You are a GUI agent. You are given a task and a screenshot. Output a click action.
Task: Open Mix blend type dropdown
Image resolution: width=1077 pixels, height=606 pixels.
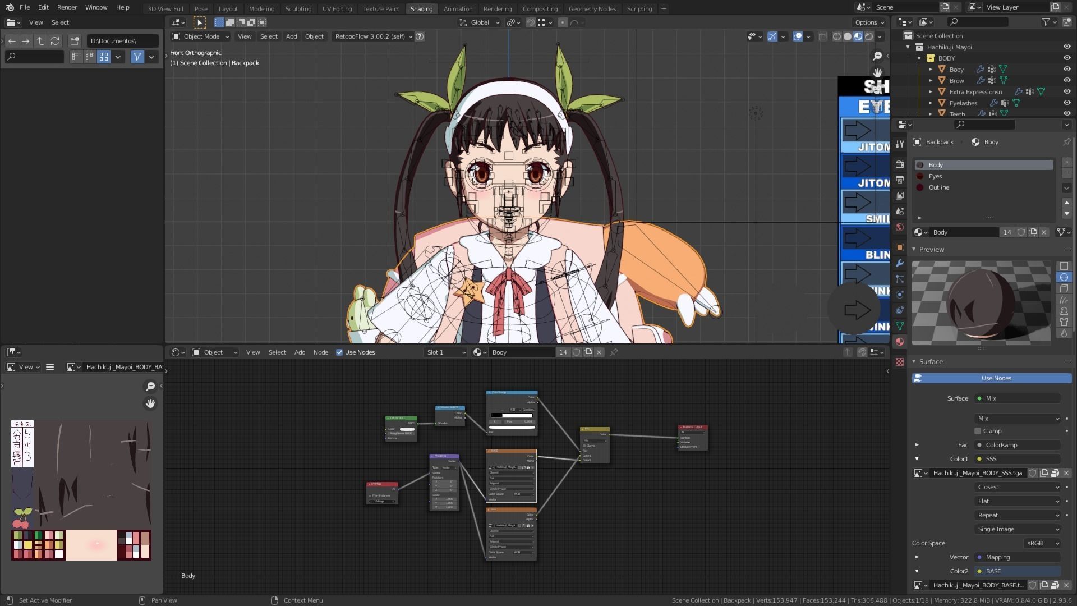(1018, 419)
